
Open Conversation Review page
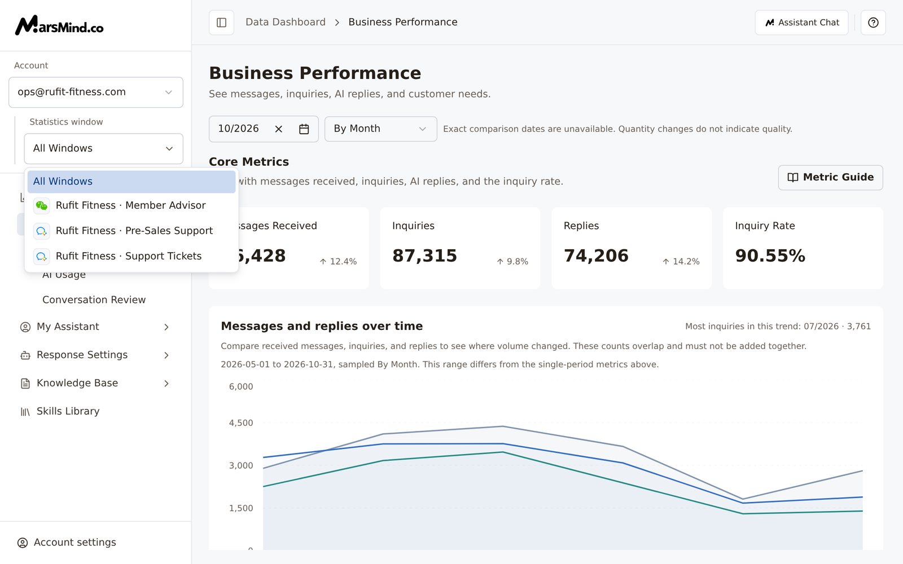[x=94, y=300]
